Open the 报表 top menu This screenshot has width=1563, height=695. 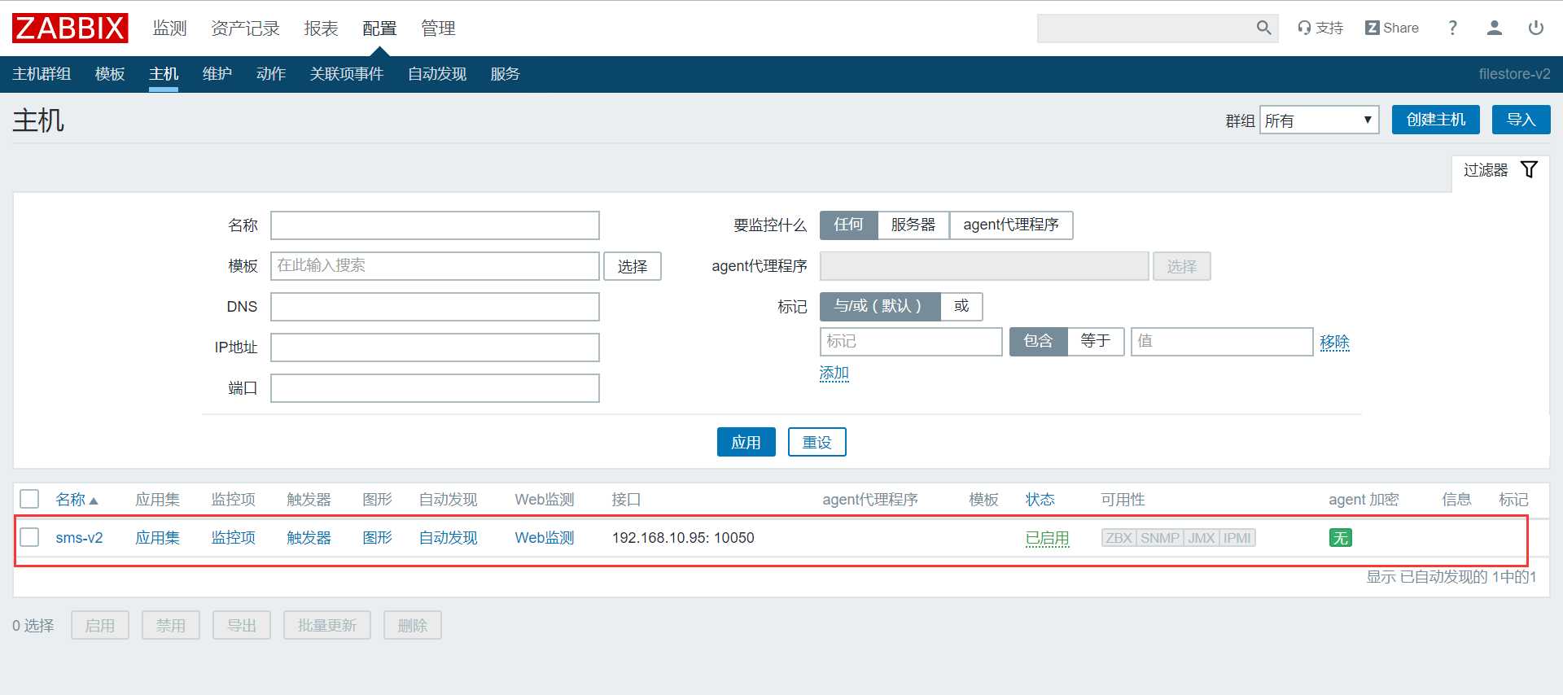[321, 28]
